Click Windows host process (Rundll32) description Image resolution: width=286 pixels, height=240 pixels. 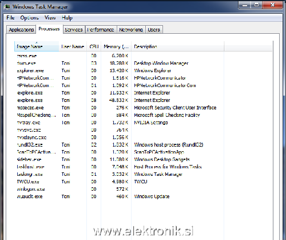pos(169,145)
